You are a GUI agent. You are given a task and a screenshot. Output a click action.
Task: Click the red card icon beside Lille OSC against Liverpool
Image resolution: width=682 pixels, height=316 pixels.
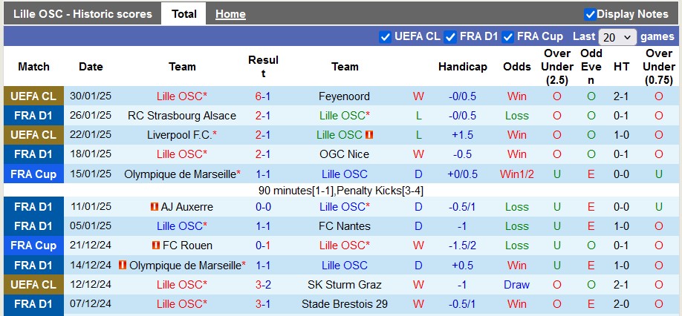tap(369, 135)
